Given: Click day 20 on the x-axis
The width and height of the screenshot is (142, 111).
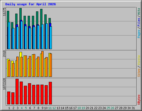Looking at the screenshot, I should tap(87, 108).
